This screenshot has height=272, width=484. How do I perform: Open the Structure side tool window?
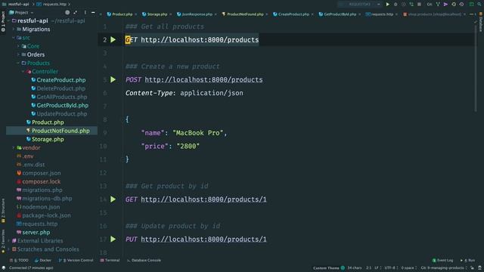click(3, 211)
